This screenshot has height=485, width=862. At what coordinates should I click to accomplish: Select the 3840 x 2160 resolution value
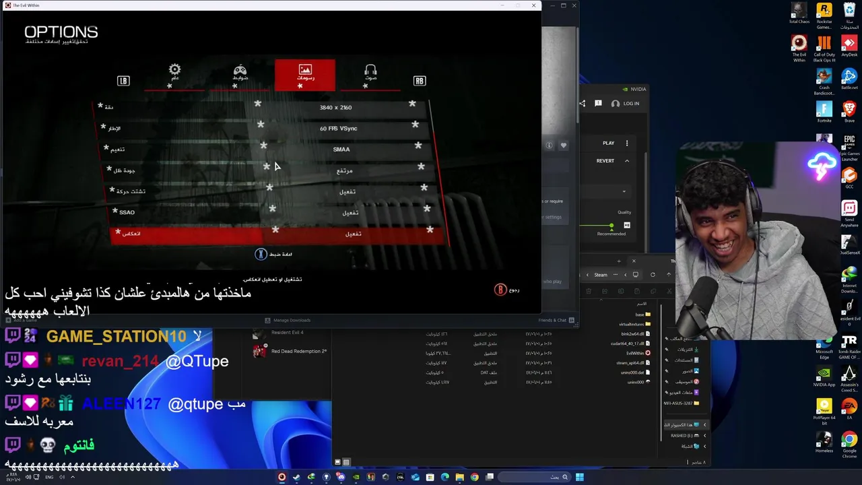335,107
